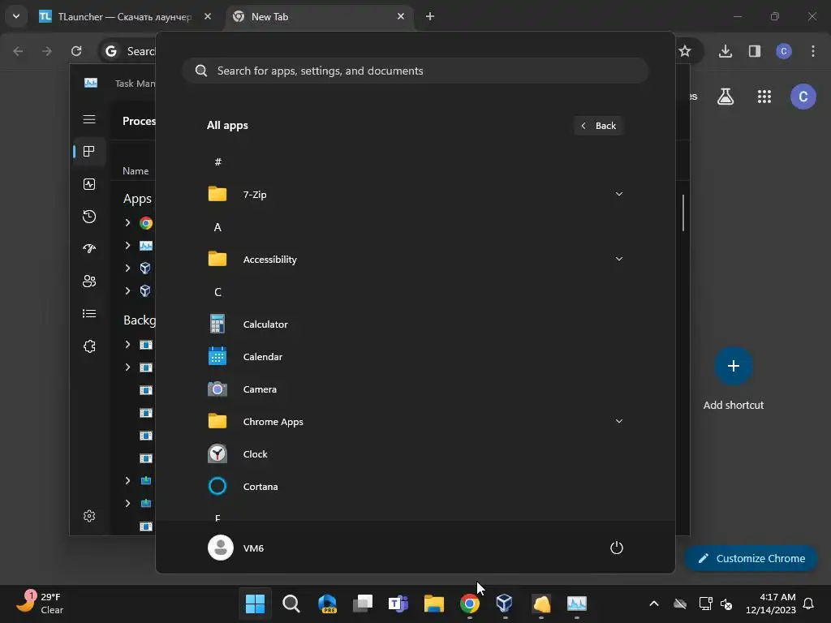The width and height of the screenshot is (831, 623).
Task: Open Task Manager hamburger navigation menu
Action: (x=89, y=119)
